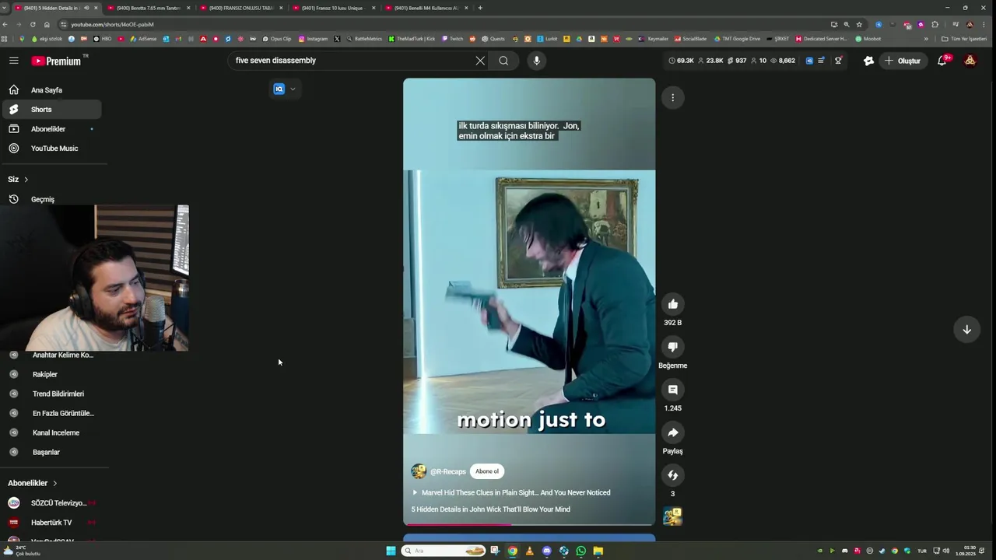Open SÖZCÜ Televizyonu subscription channel
Viewport: 996px width, 560px height.
point(51,503)
